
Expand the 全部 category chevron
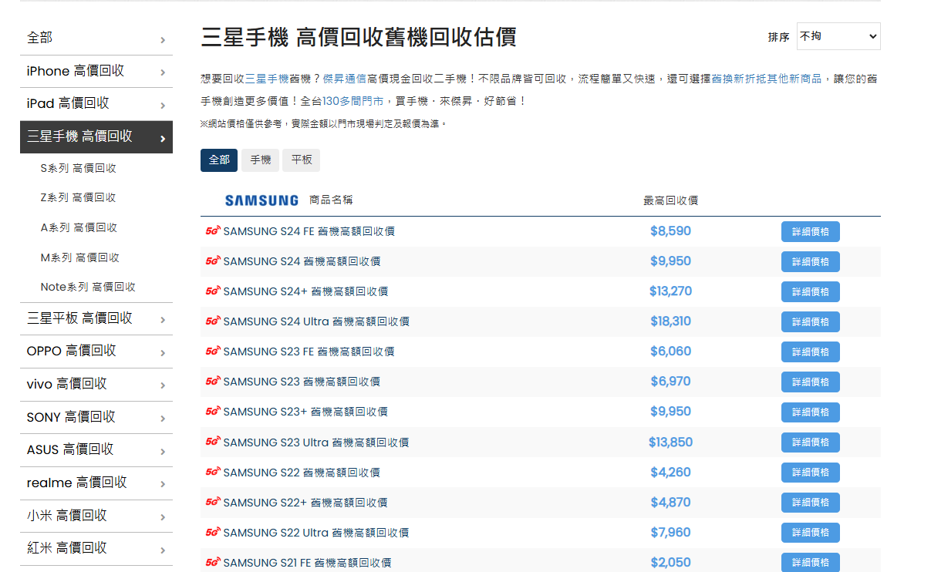(163, 40)
